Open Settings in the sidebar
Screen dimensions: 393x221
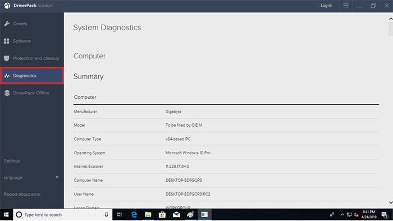(x=12, y=160)
